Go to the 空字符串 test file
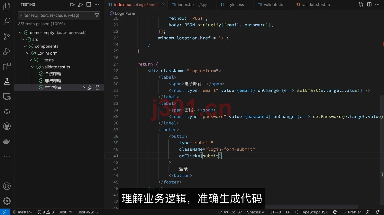 click(97, 87)
